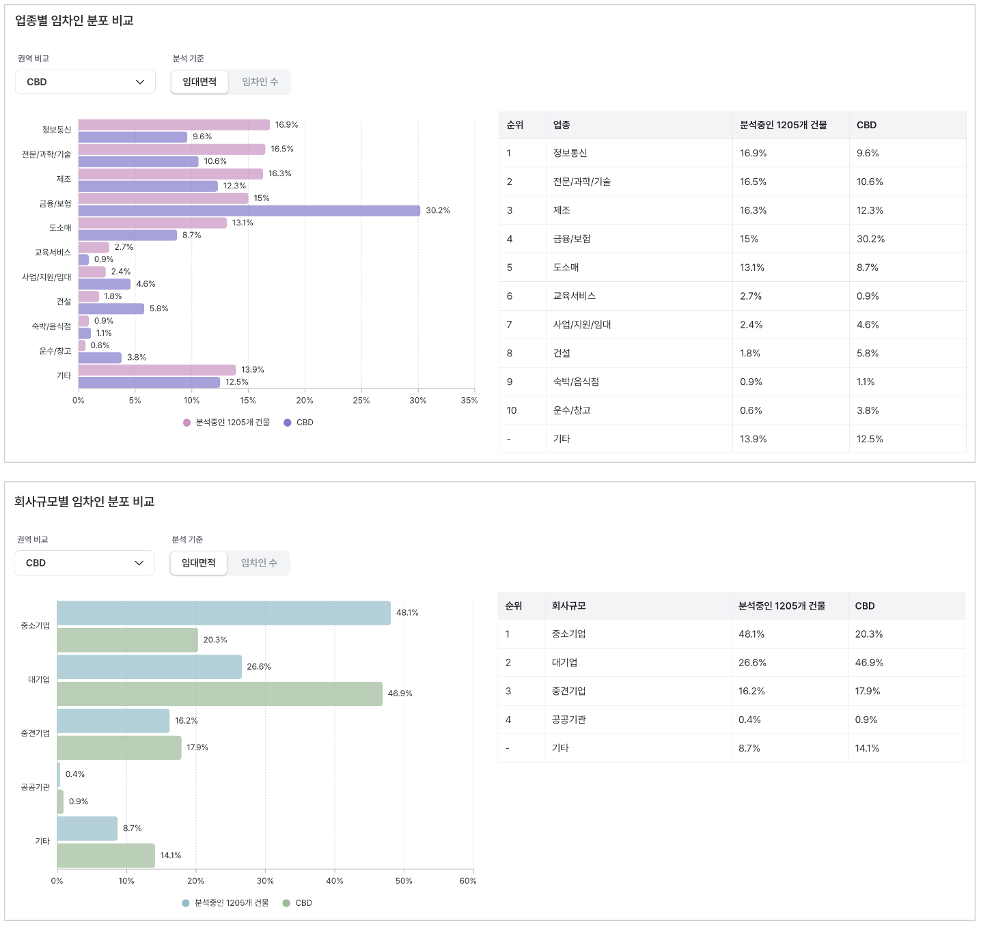Click the pink legend dot in the industry chart

coord(186,423)
